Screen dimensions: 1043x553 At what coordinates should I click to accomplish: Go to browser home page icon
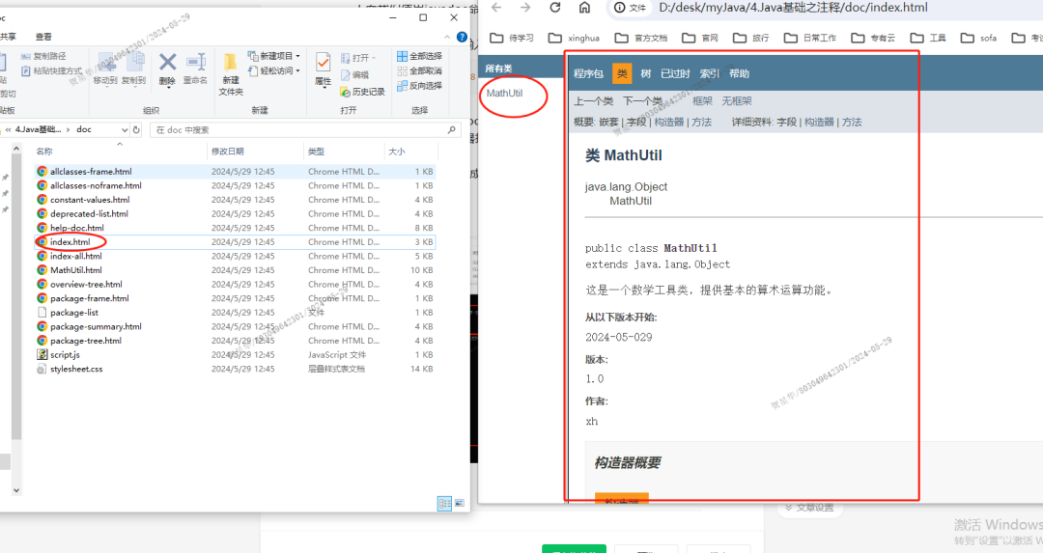tap(584, 8)
